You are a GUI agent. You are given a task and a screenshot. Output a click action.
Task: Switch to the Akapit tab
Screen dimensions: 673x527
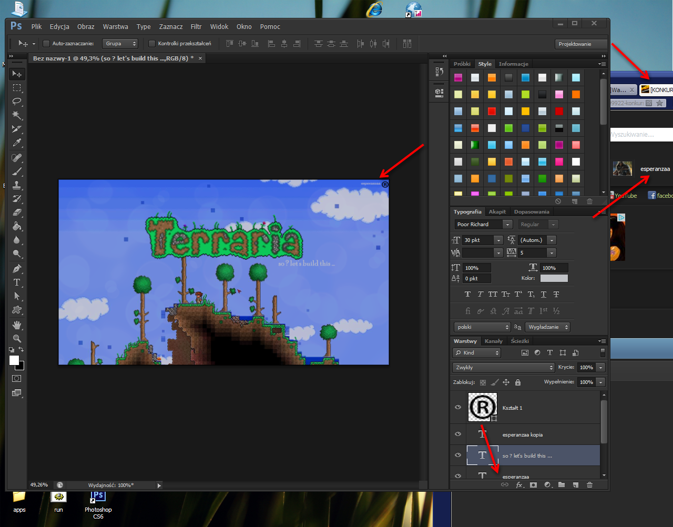pos(497,212)
